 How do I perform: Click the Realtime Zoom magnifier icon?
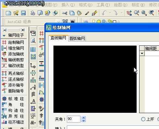click(x=137, y=13)
